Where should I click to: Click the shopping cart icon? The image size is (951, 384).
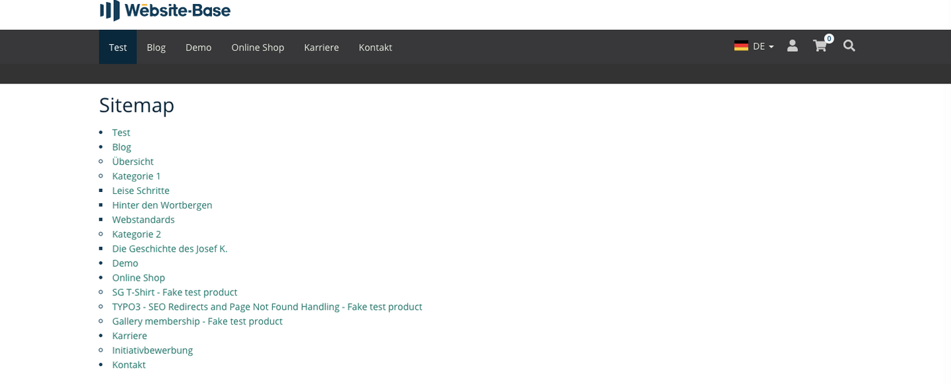click(820, 46)
